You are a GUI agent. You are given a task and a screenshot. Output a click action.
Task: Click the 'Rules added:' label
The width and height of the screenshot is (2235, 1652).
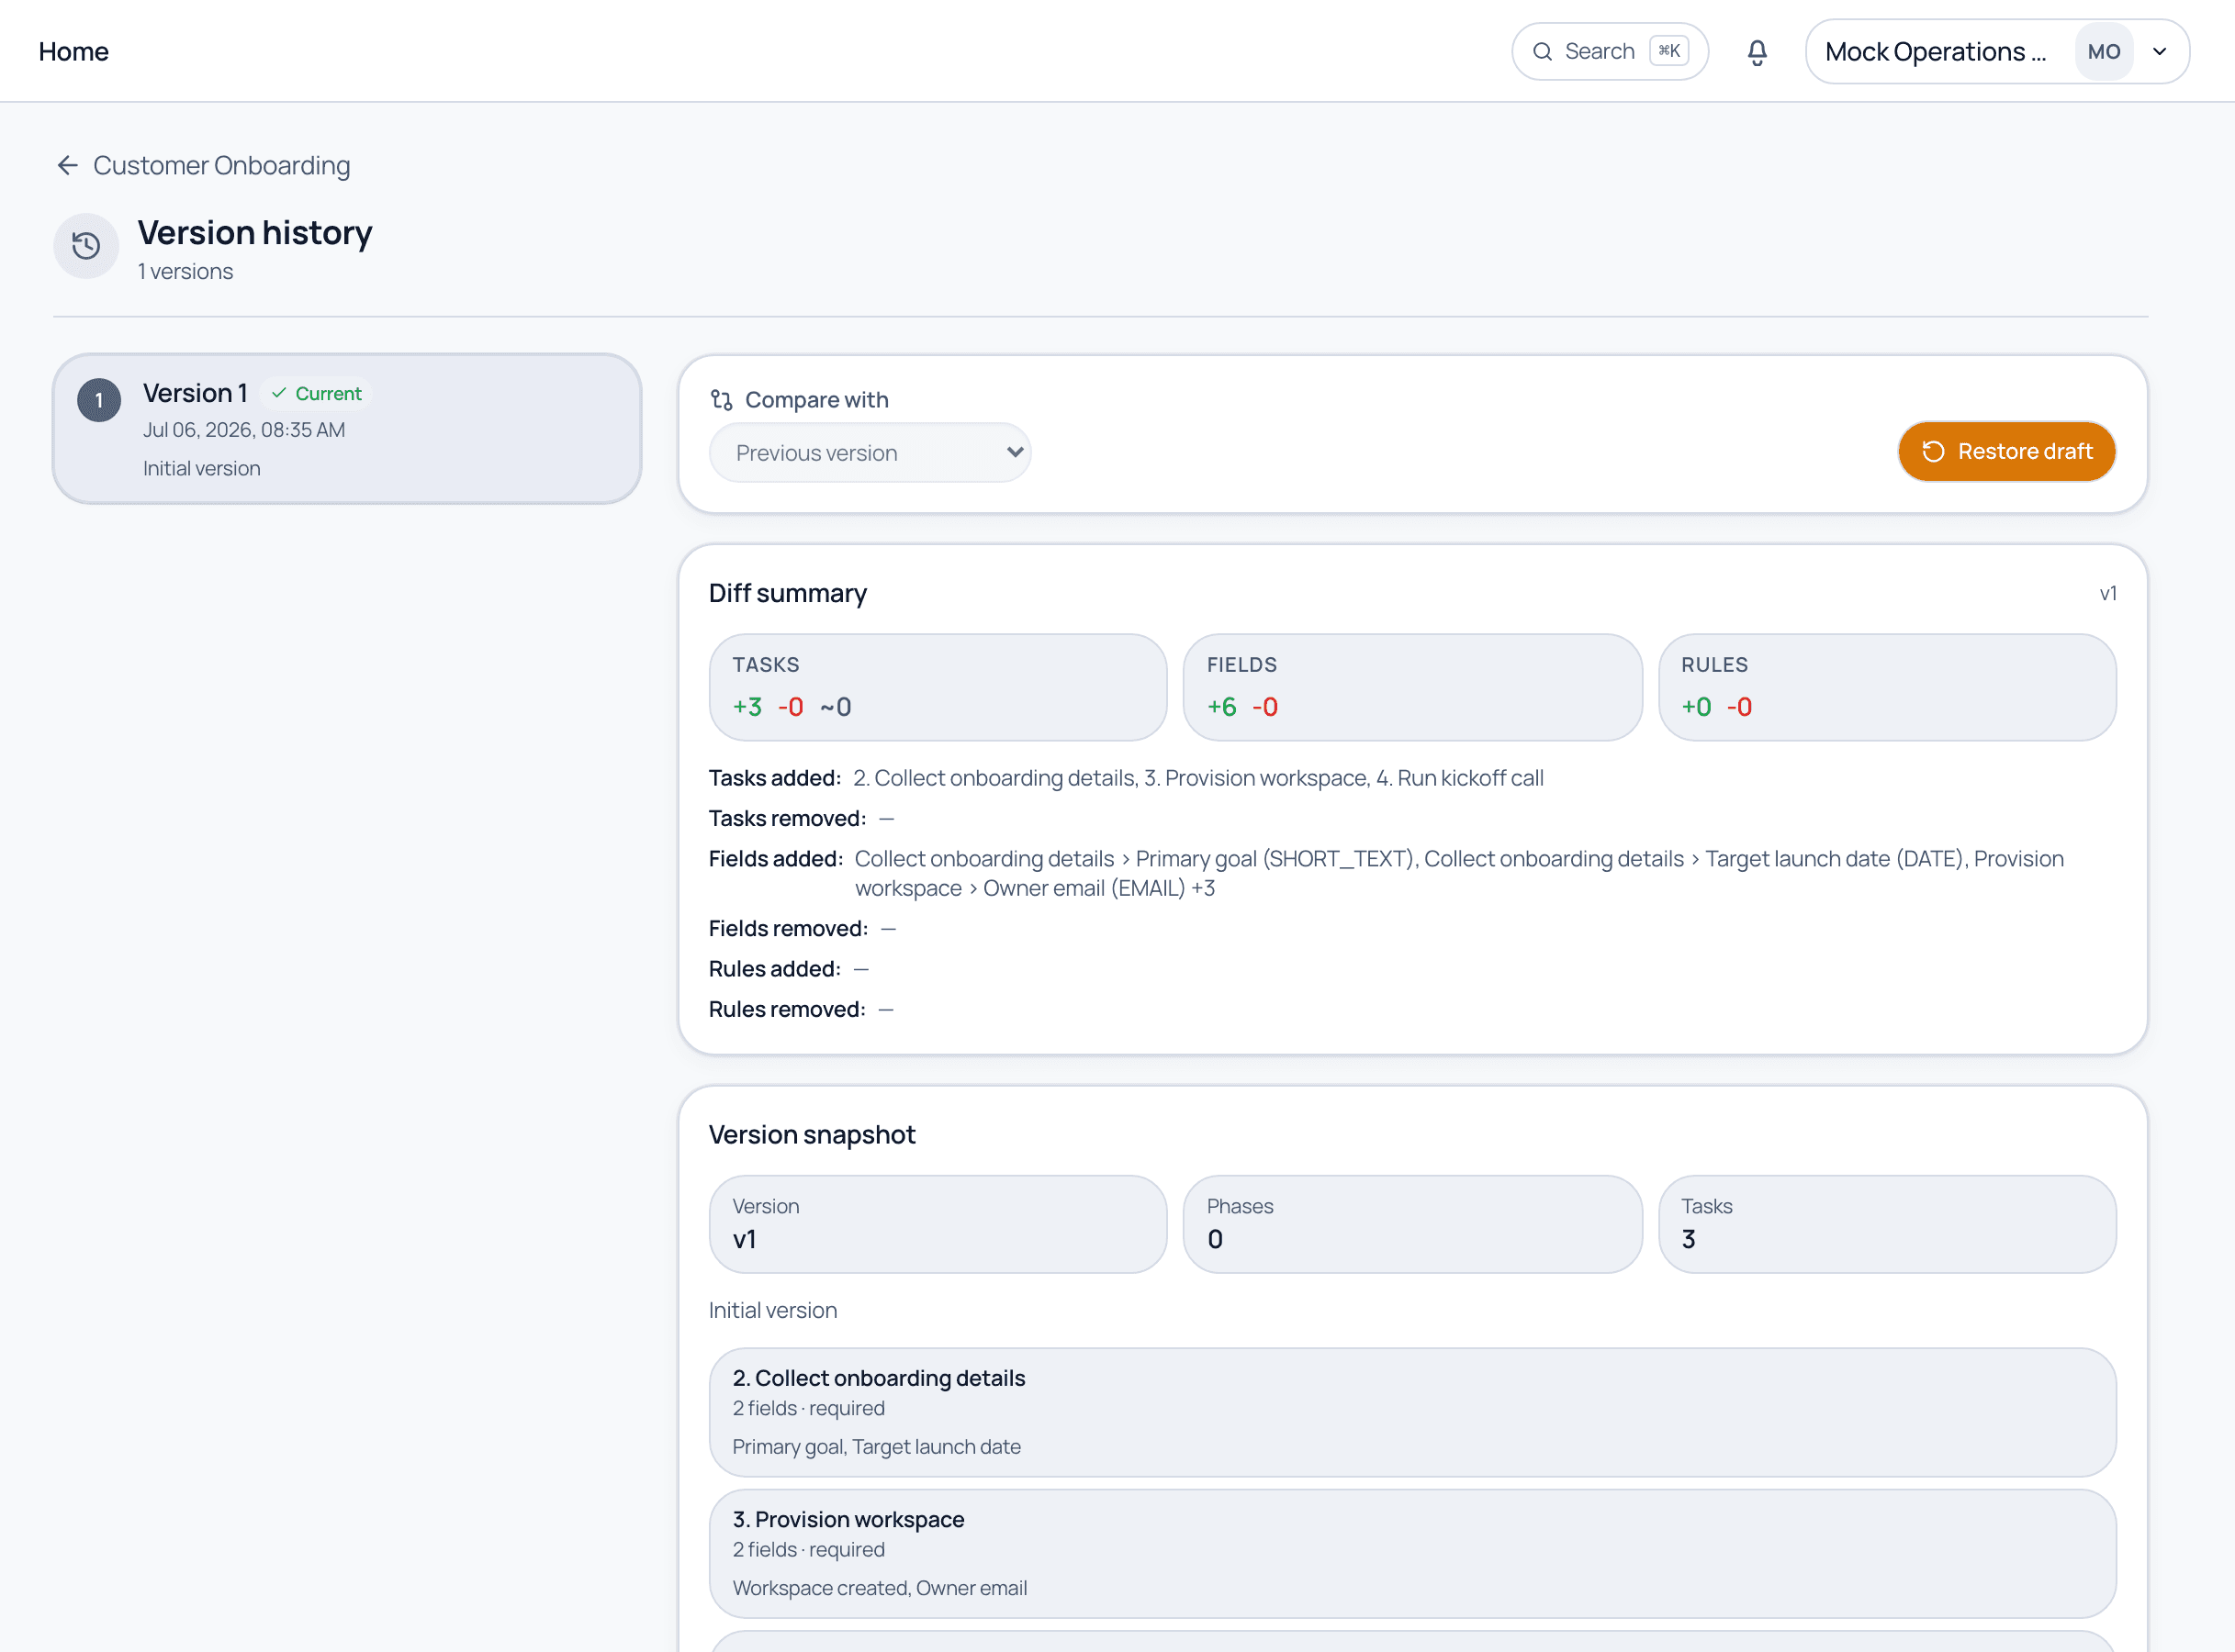pos(774,969)
